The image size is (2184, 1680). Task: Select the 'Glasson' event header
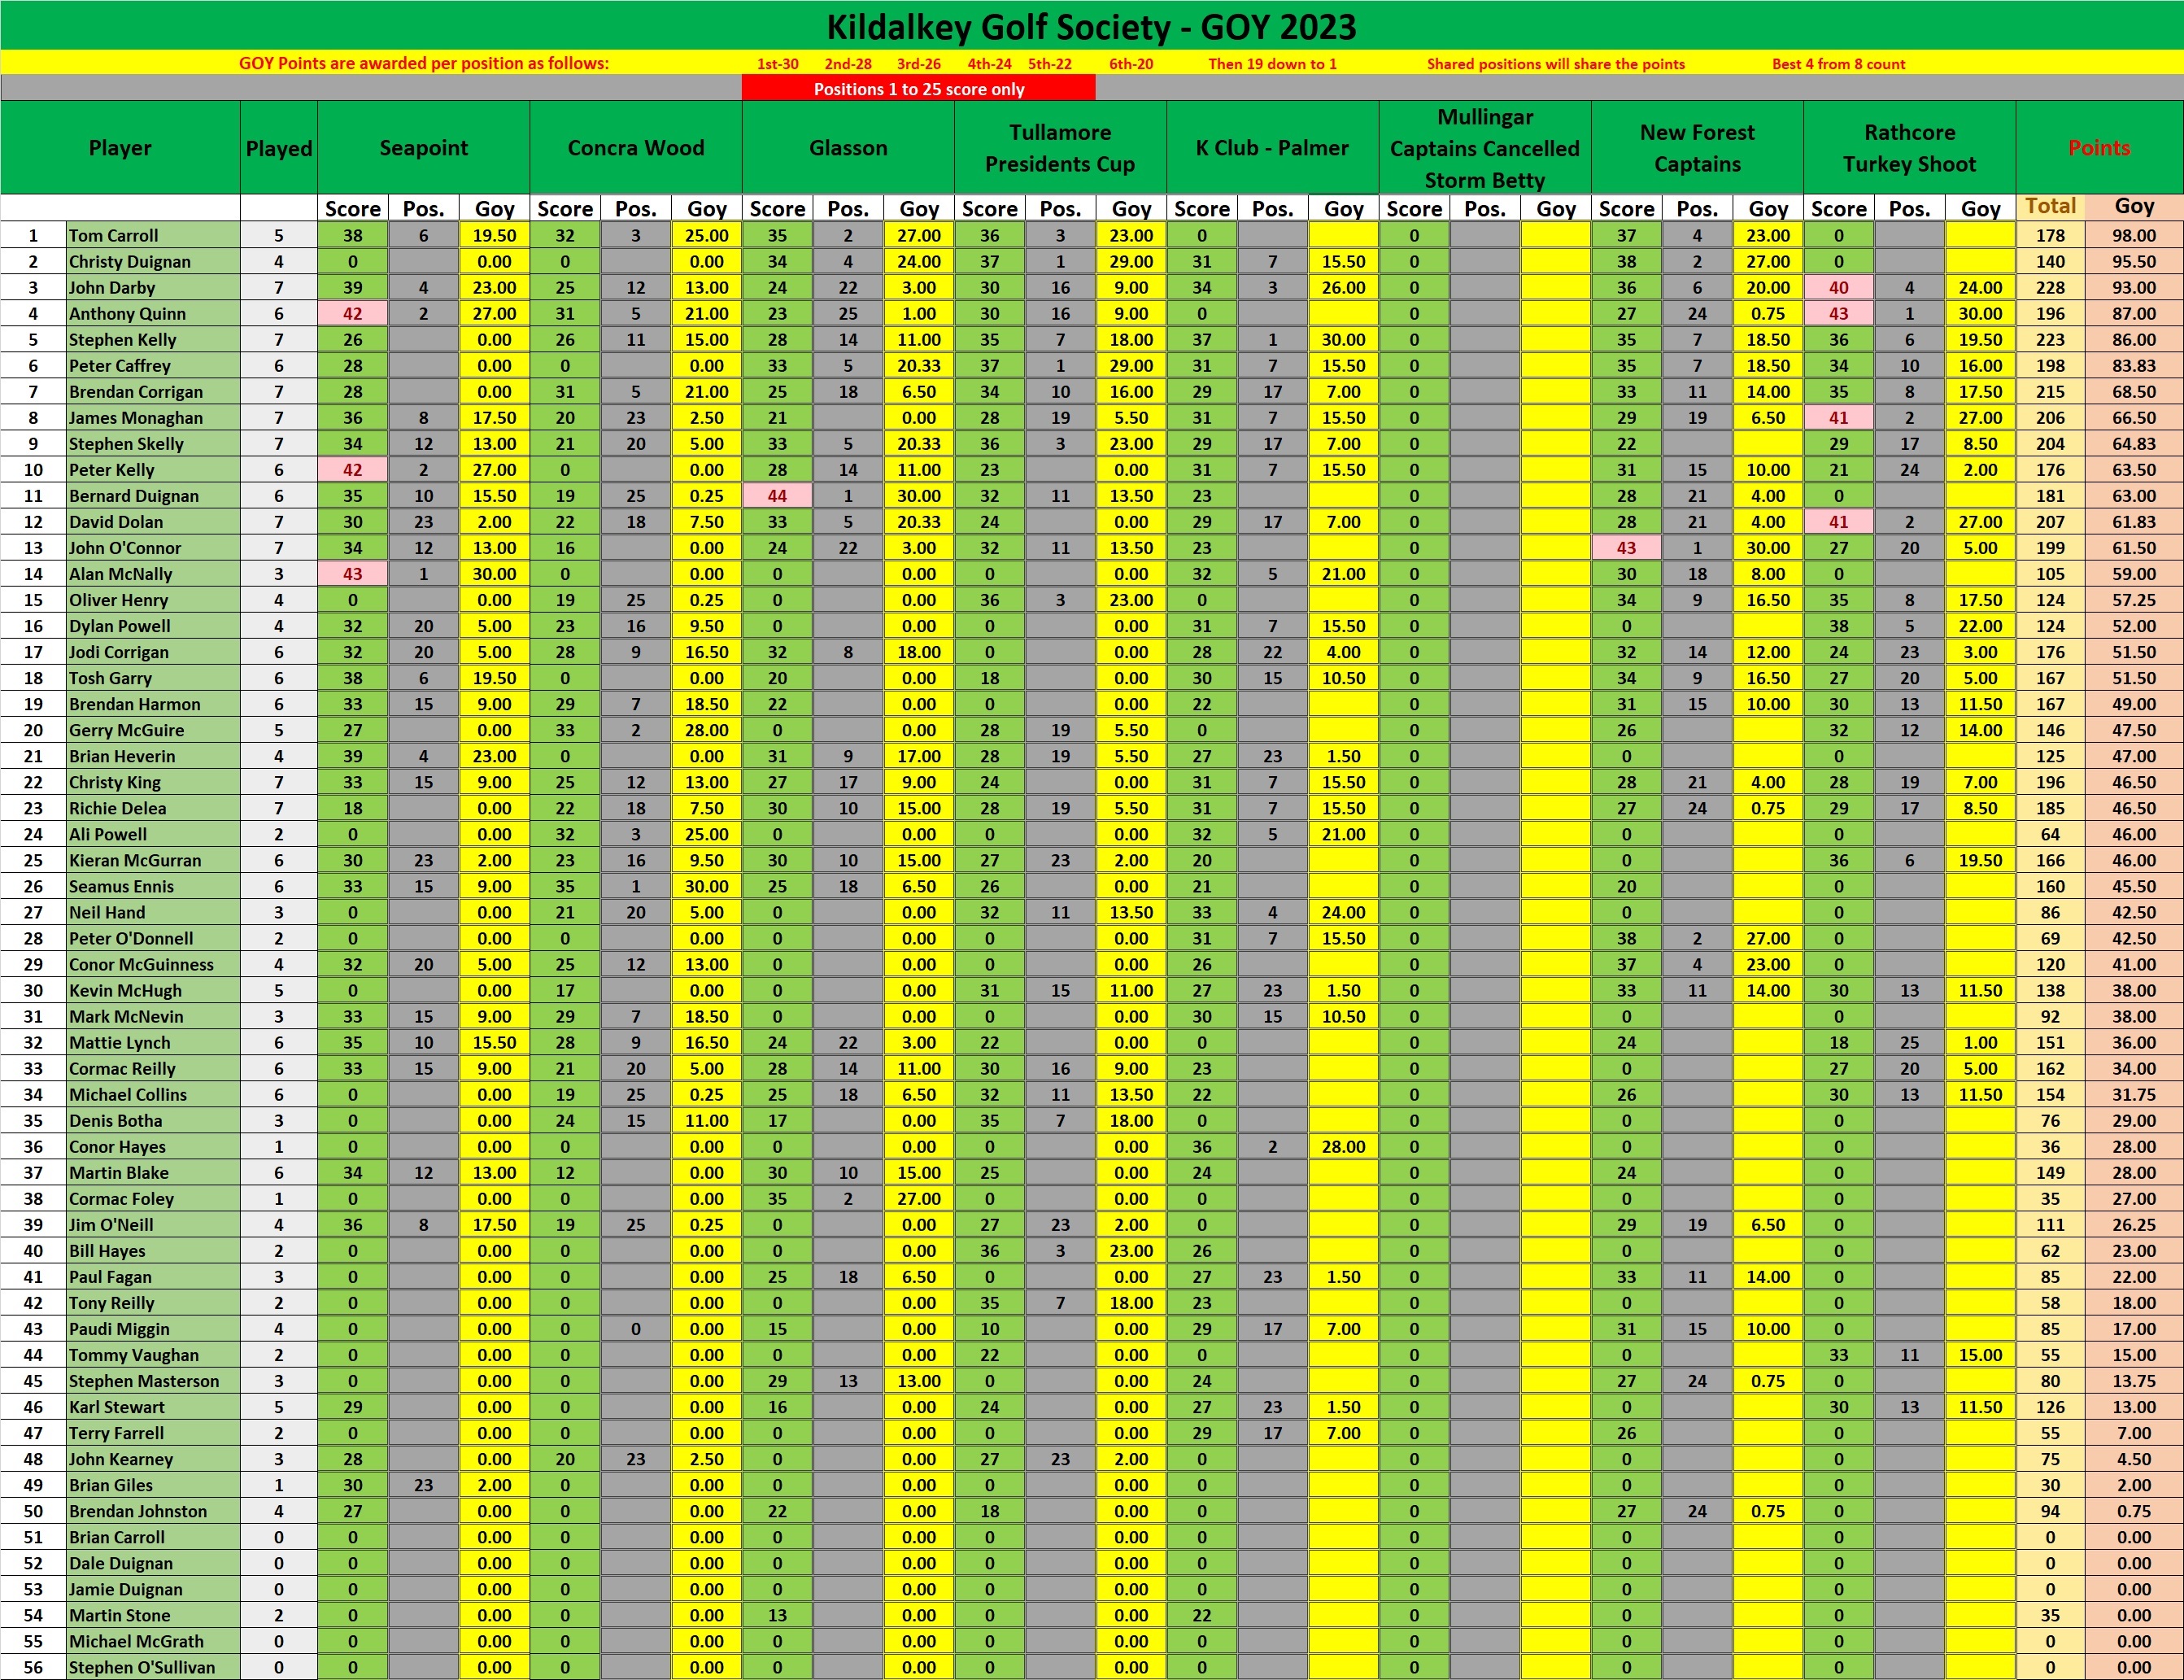[848, 148]
